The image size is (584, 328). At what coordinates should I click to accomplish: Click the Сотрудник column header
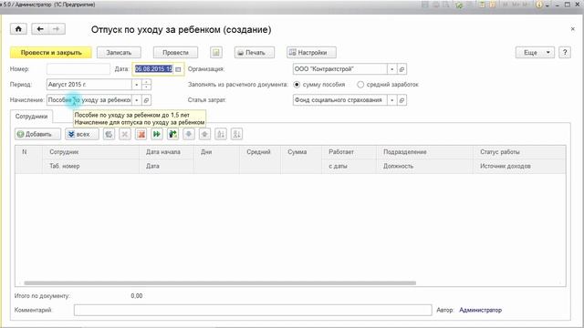[x=91, y=152]
